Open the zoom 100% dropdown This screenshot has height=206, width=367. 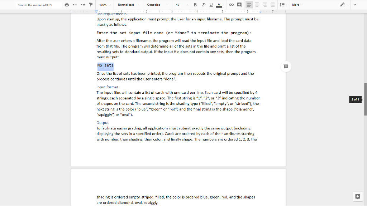(105, 5)
